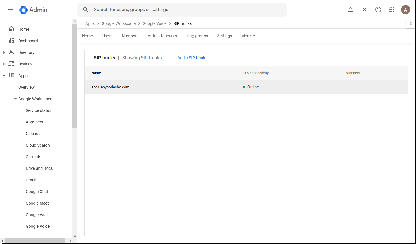Open the Ring groups tab
The width and height of the screenshot is (416, 244).
tap(197, 36)
